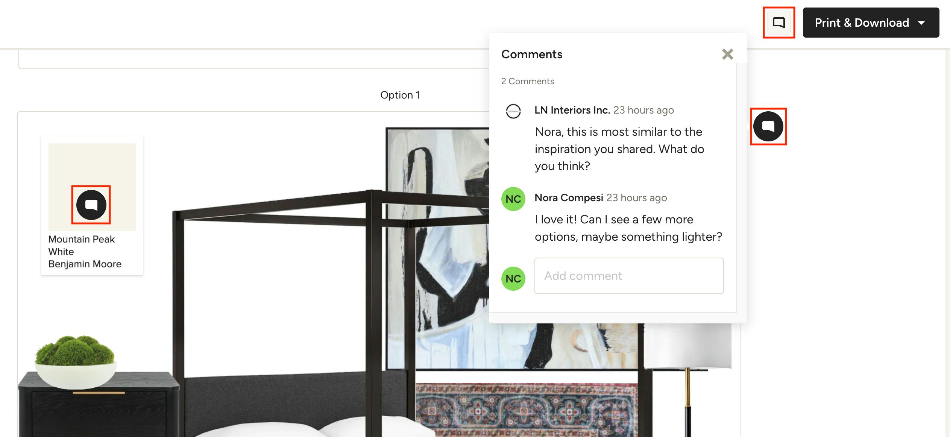Screen dimensions: 950x437
Task: Click the NC avatar beside Add comment
Action: coord(513,279)
